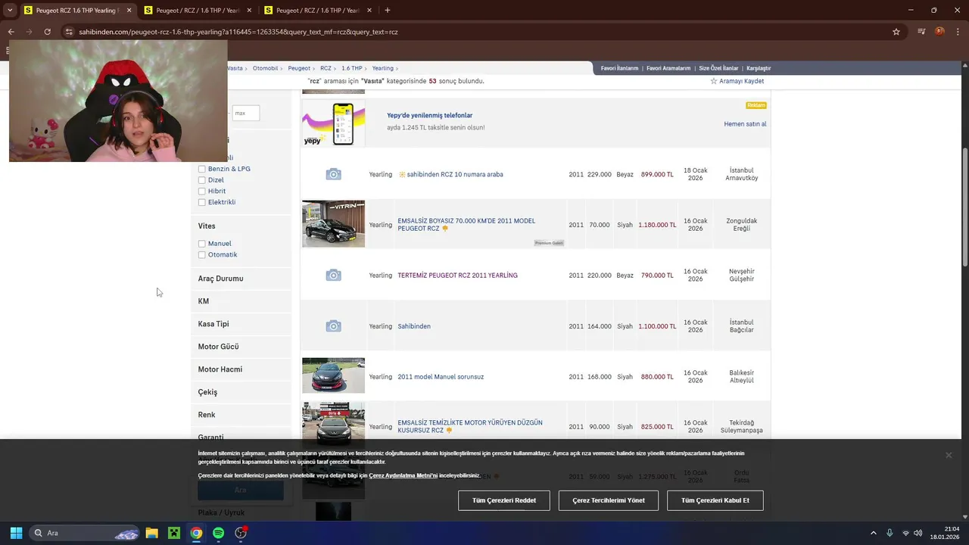
Task: Click Hemen satın al ad link
Action: 745,124
